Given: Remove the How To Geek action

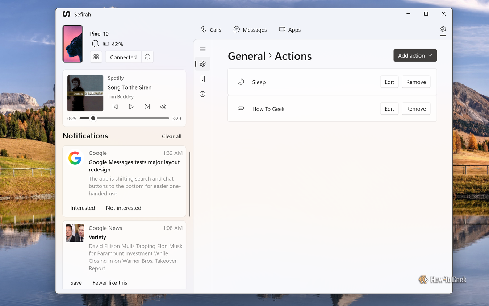Looking at the screenshot, I should 416,109.
